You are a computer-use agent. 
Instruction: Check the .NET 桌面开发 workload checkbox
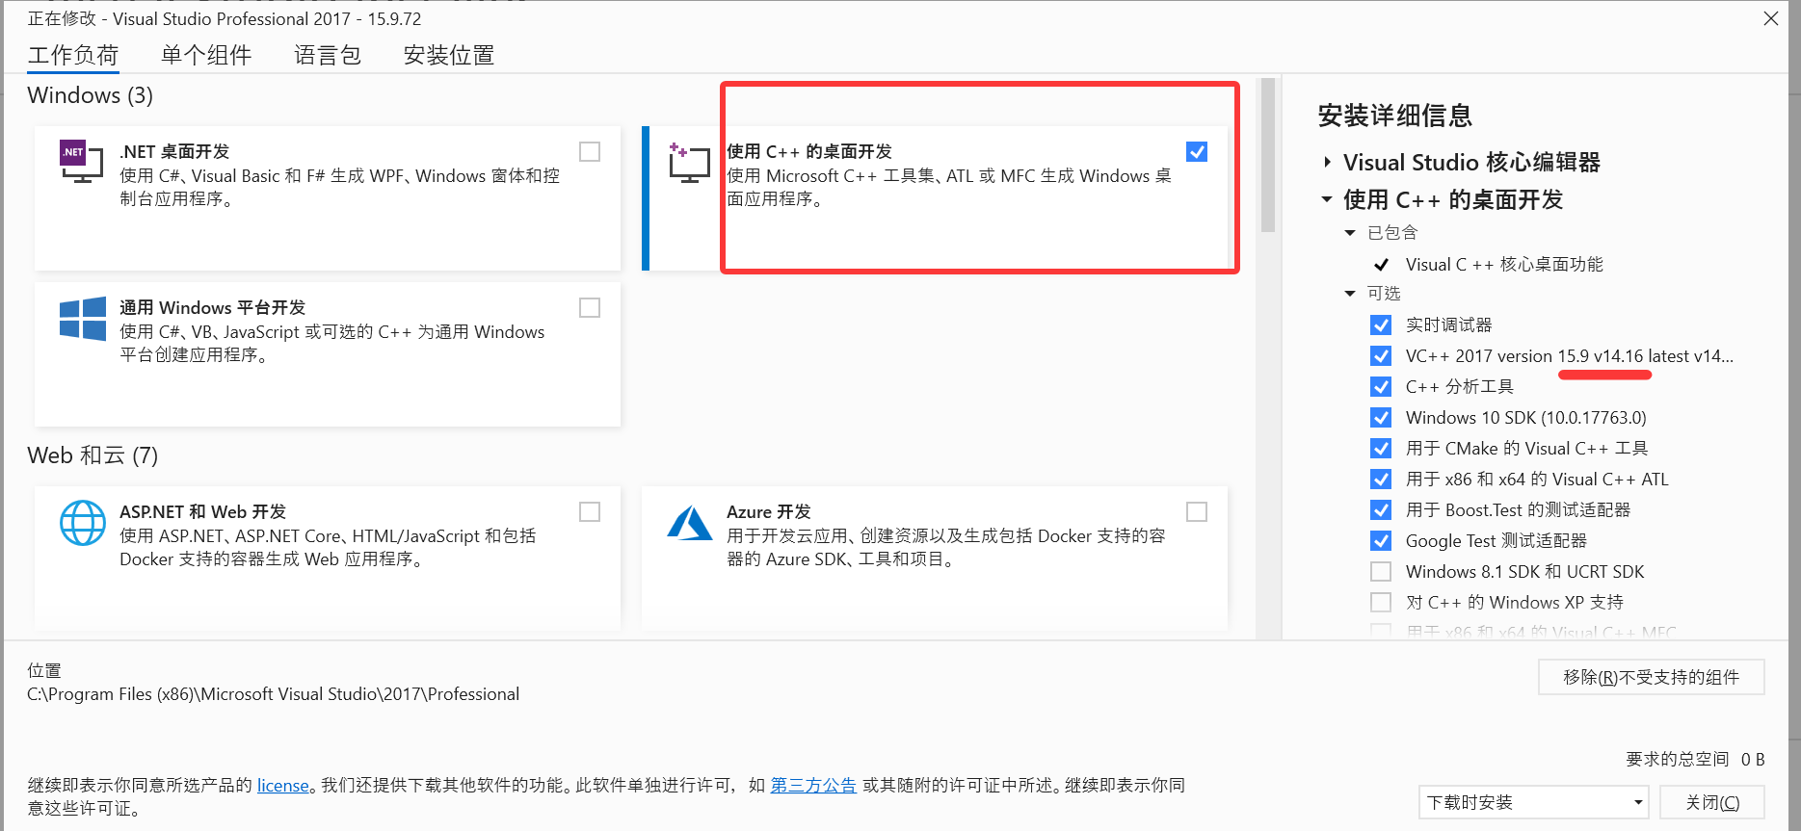tap(590, 152)
